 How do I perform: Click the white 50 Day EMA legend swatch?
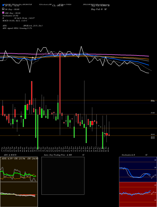(x=3, y=9)
